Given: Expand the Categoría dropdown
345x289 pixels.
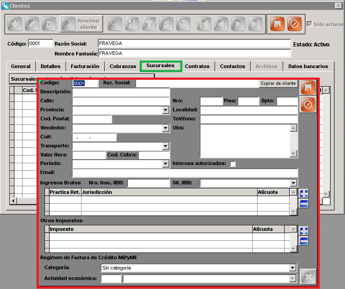Looking at the screenshot, I should tap(292, 268).
